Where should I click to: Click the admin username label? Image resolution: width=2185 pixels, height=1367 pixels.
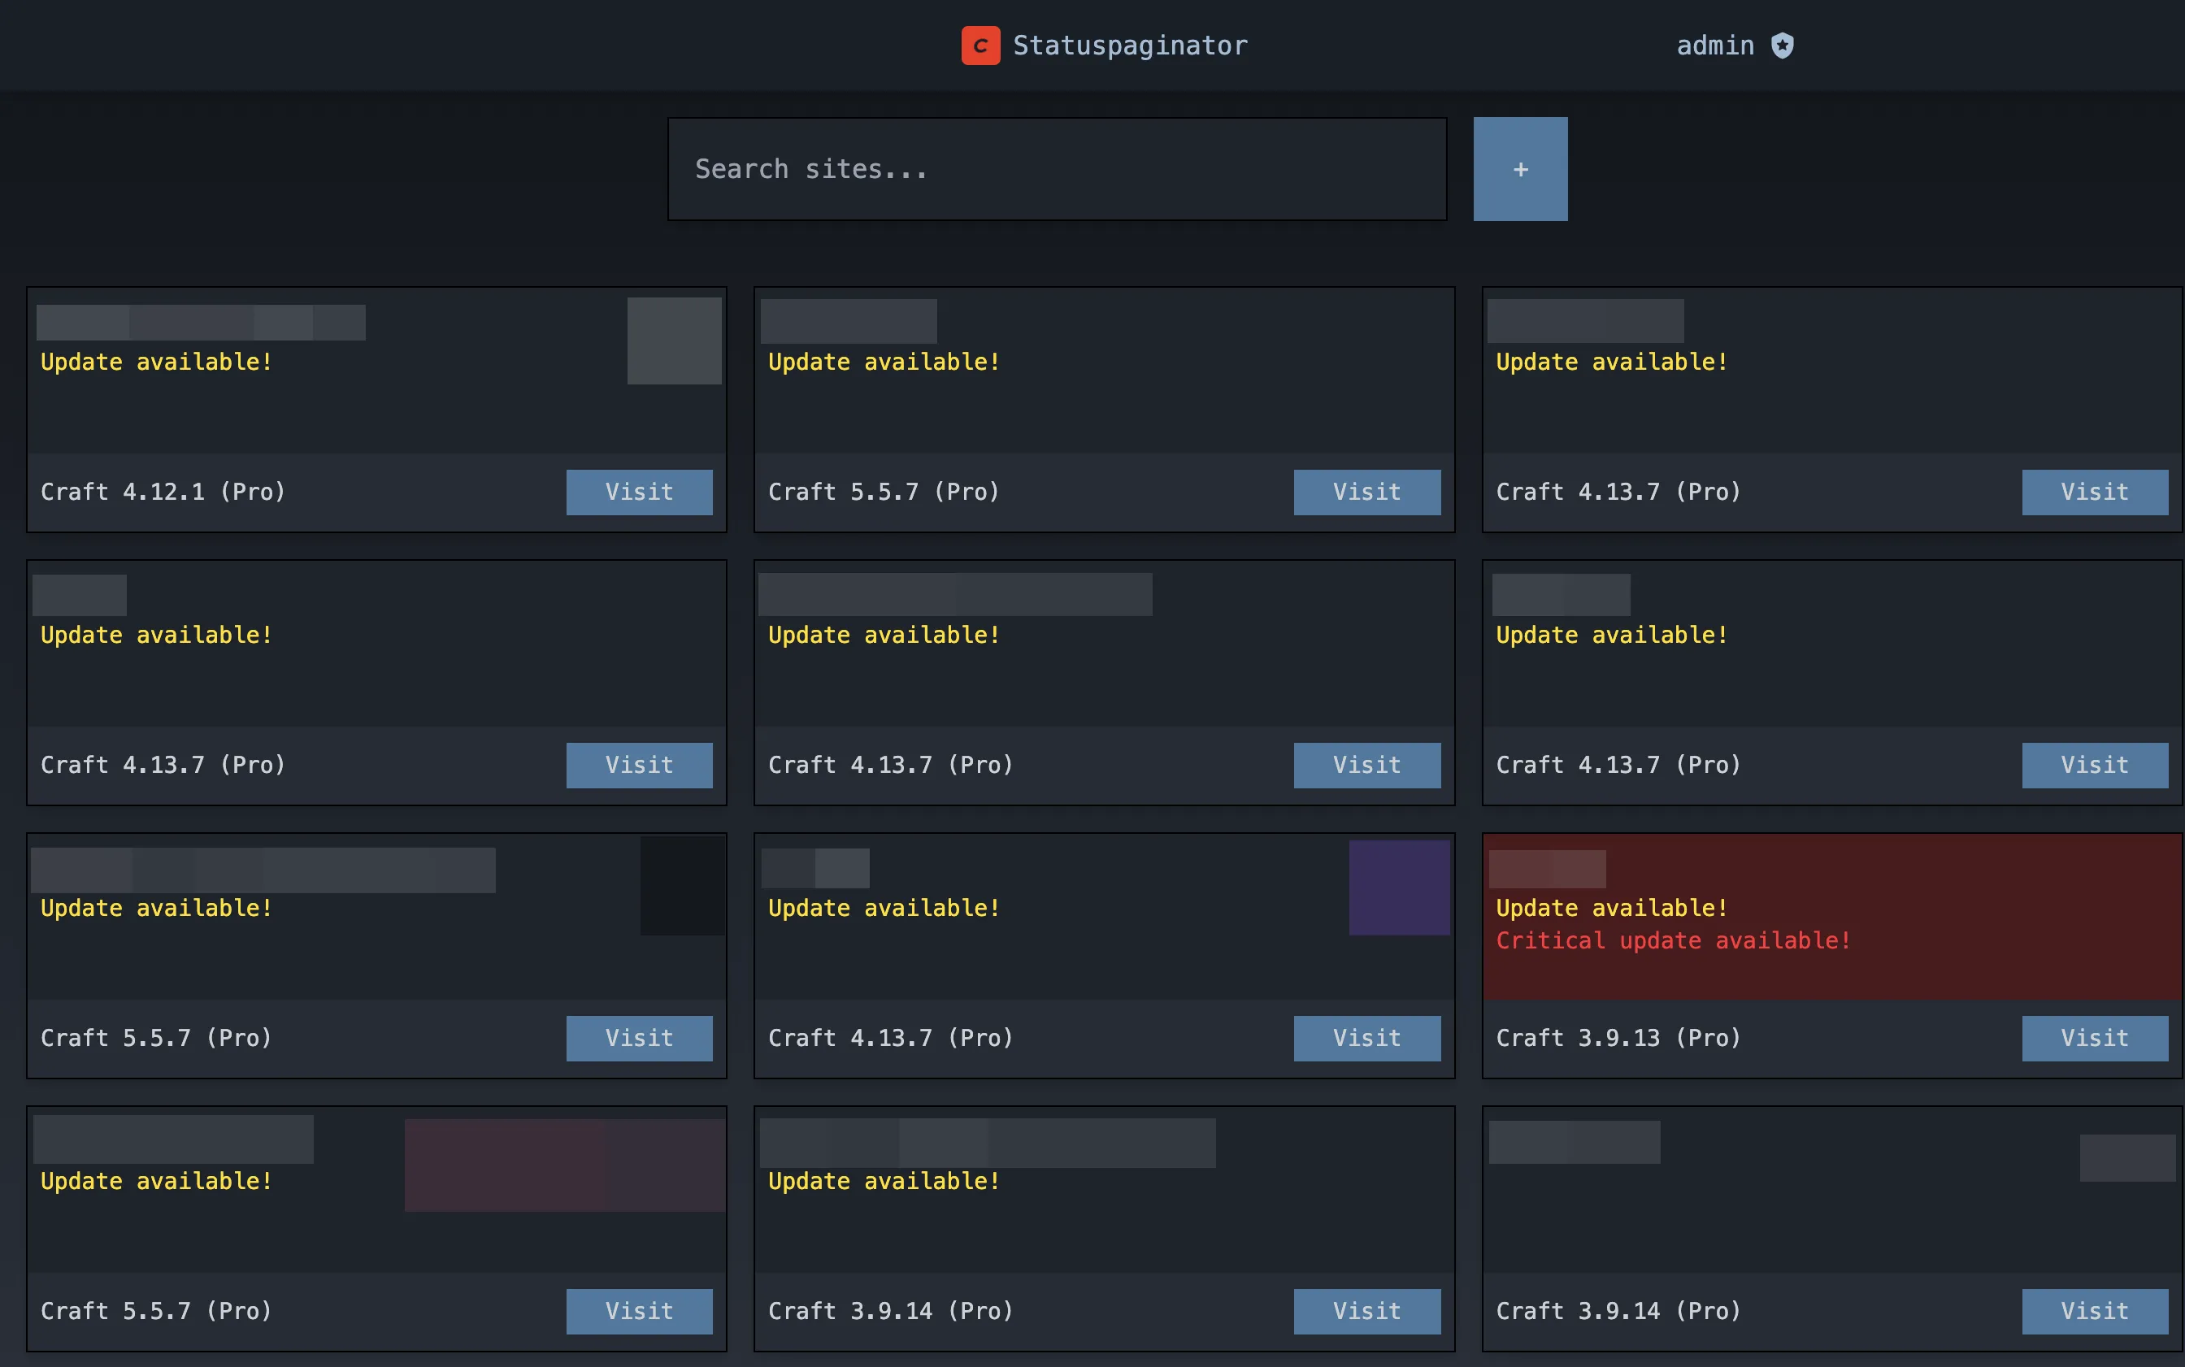click(1715, 46)
